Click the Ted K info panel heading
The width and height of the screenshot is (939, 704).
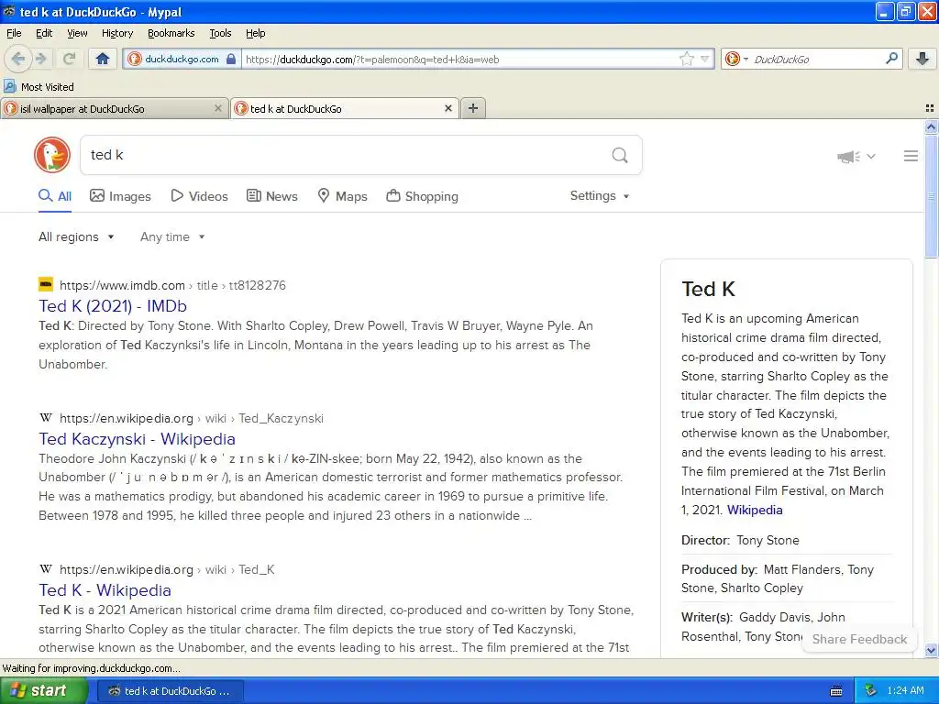tap(708, 289)
